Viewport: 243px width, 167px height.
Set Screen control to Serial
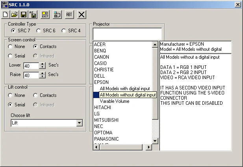click(x=17, y=56)
